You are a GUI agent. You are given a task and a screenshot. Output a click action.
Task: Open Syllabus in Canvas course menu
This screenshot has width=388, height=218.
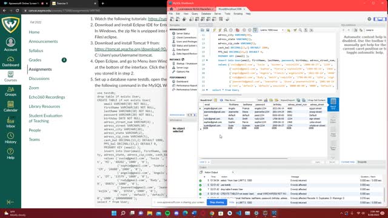(36, 51)
